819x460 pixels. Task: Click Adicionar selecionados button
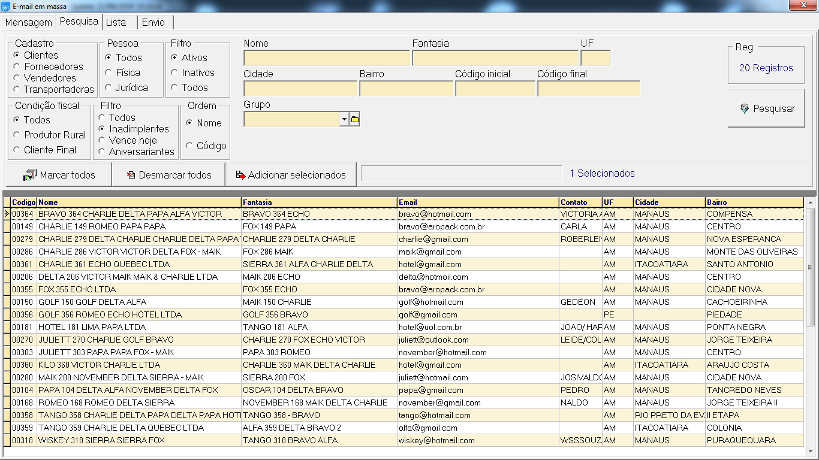coord(291,175)
